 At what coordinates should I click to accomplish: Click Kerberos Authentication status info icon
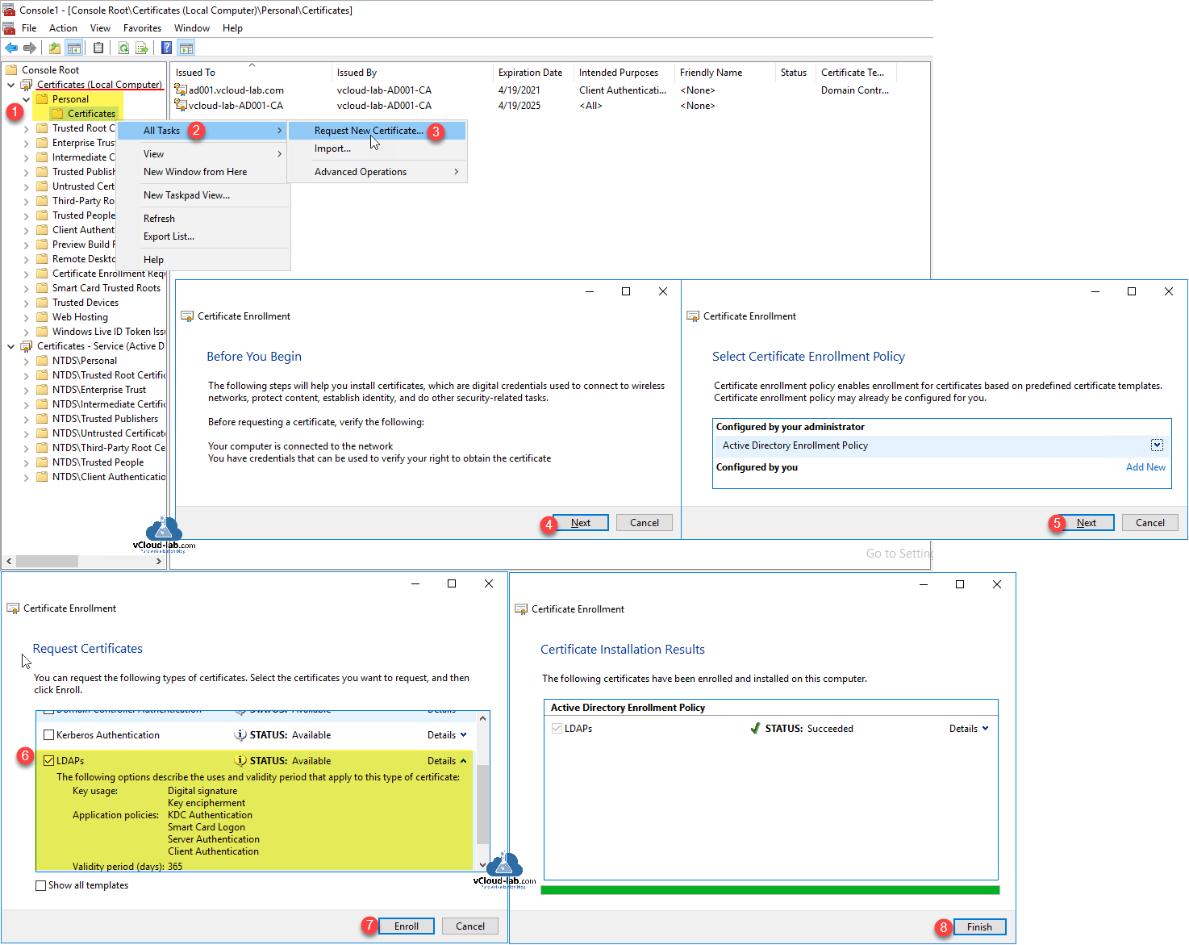click(x=240, y=735)
